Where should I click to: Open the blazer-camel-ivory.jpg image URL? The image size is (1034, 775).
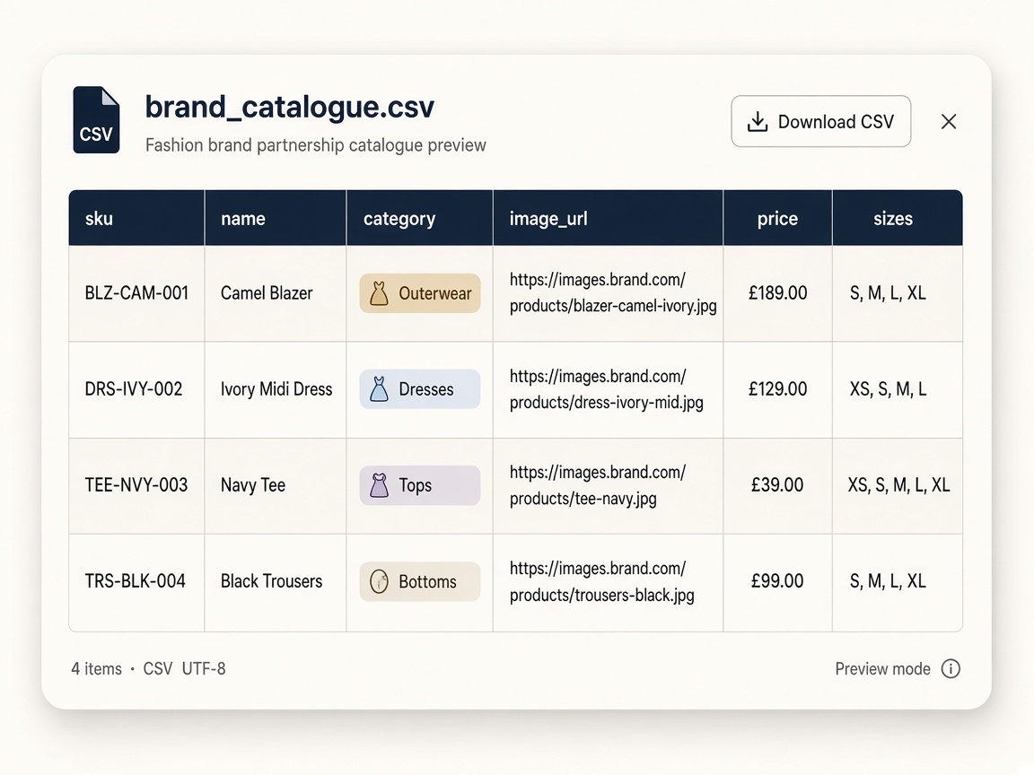[613, 292]
